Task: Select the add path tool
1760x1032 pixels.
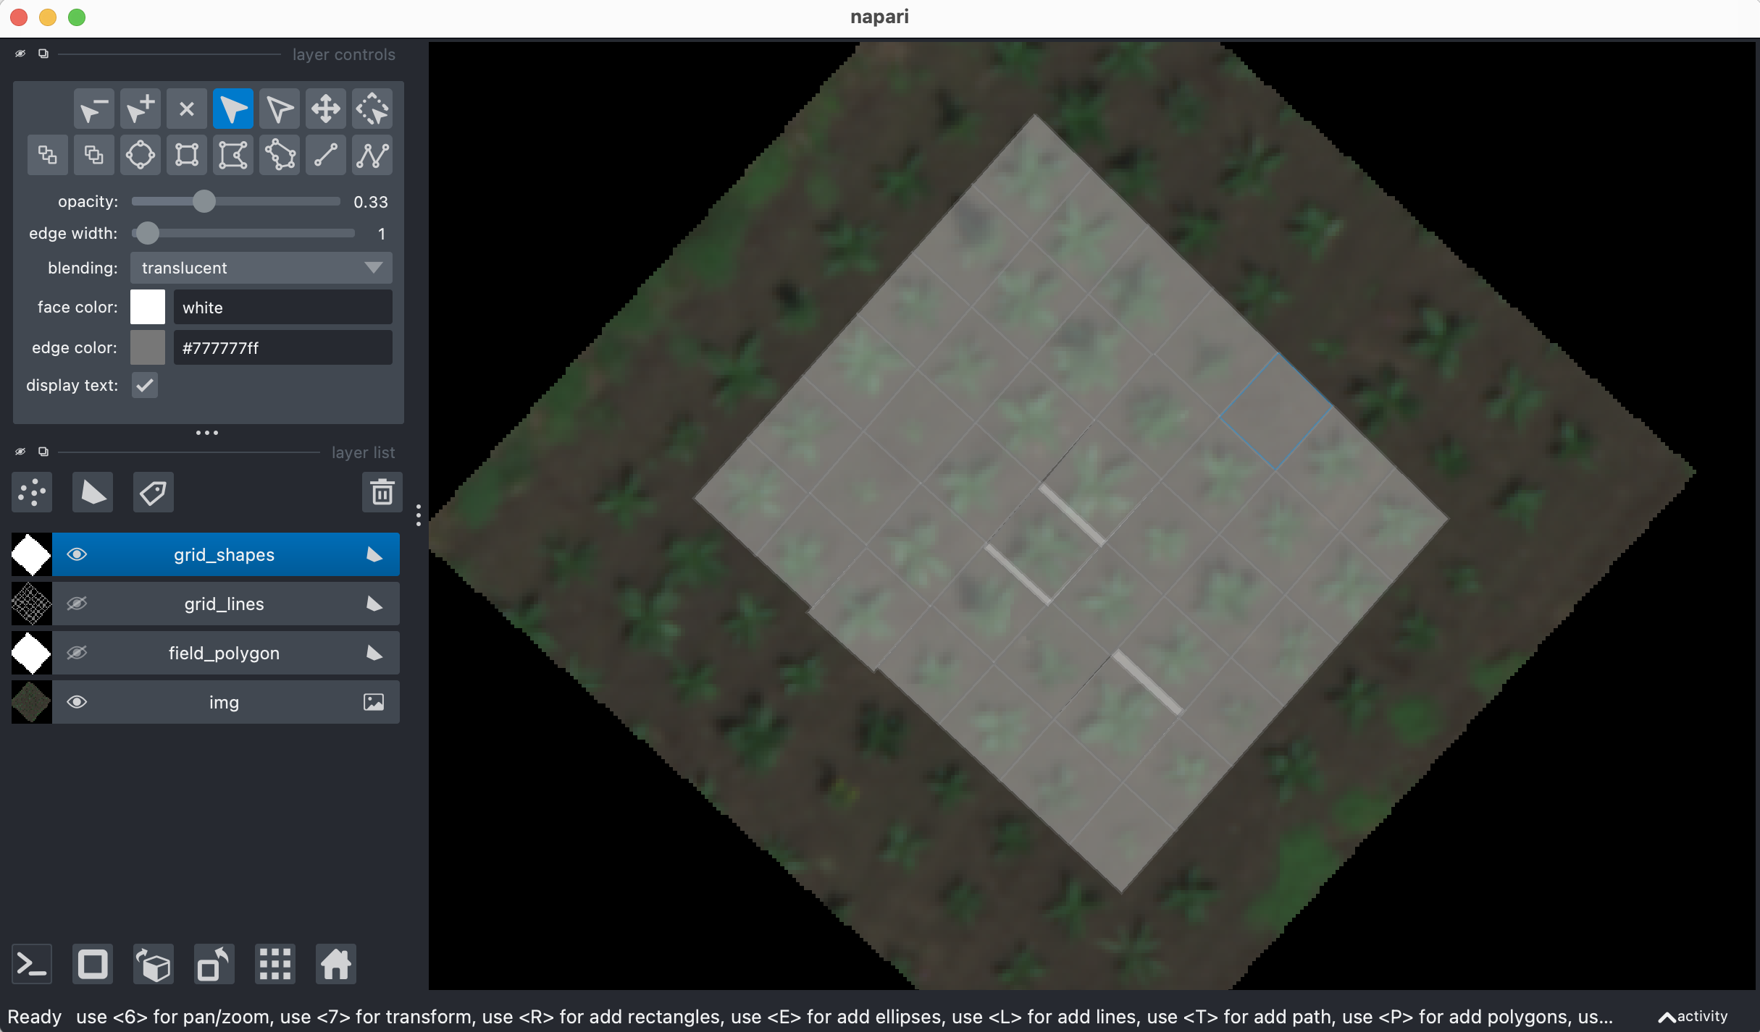Action: coord(372,155)
